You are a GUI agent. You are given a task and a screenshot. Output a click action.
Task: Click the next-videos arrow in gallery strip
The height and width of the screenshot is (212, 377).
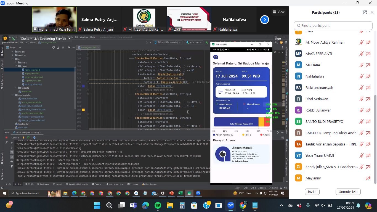click(x=264, y=20)
